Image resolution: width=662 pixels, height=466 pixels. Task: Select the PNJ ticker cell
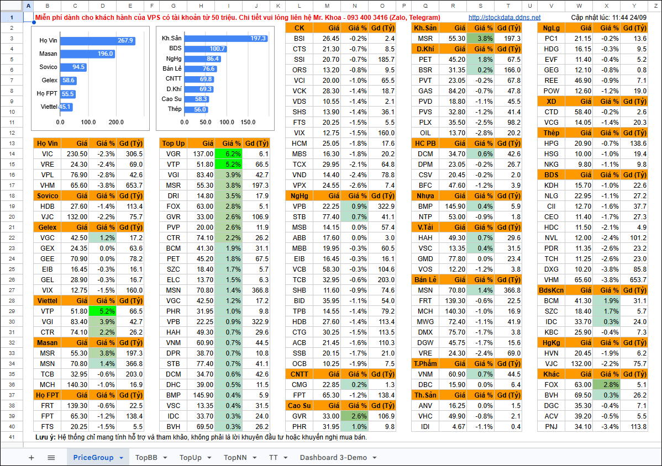(x=551, y=426)
